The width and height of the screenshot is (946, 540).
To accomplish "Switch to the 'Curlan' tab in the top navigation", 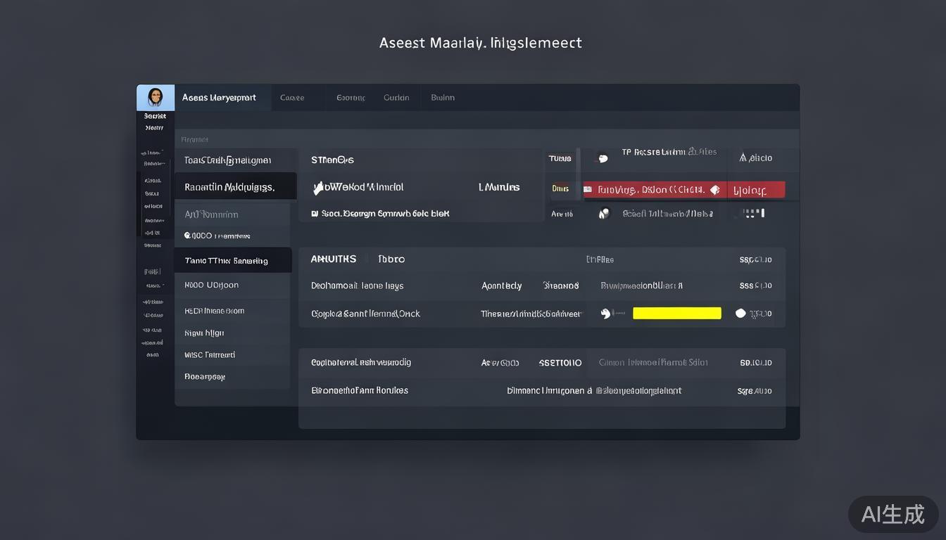I will [396, 97].
